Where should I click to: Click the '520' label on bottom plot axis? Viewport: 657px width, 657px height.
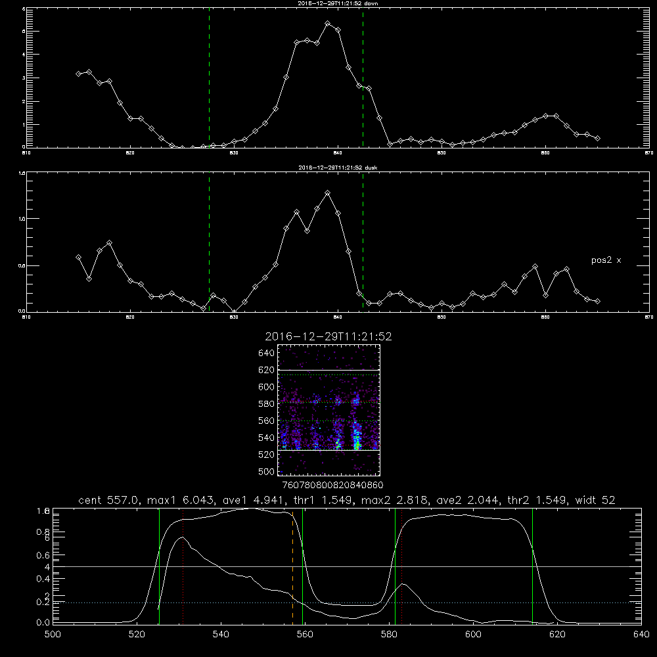[x=137, y=635]
